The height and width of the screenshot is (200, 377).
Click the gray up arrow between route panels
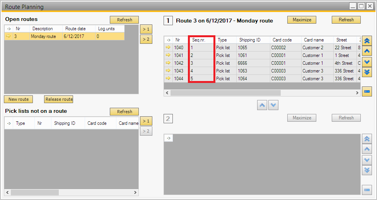point(262,105)
